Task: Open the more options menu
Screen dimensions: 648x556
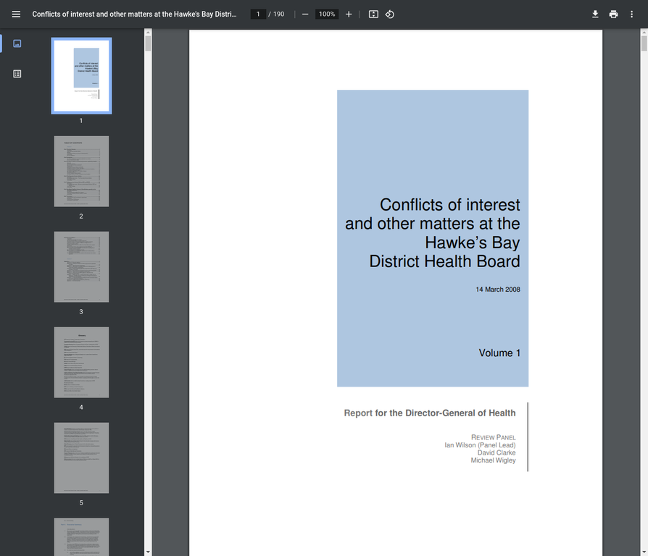Action: (631, 14)
